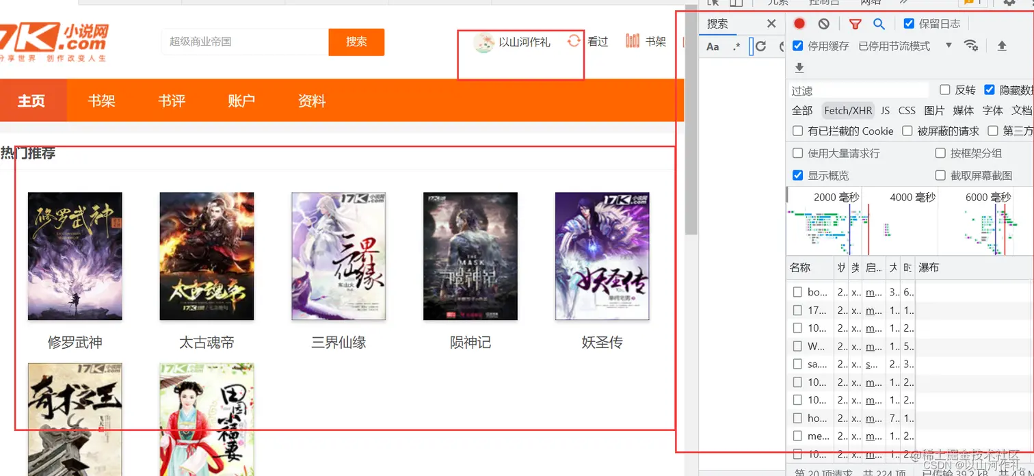
Task: Open the 书评 item in site navigation
Action: (x=172, y=101)
